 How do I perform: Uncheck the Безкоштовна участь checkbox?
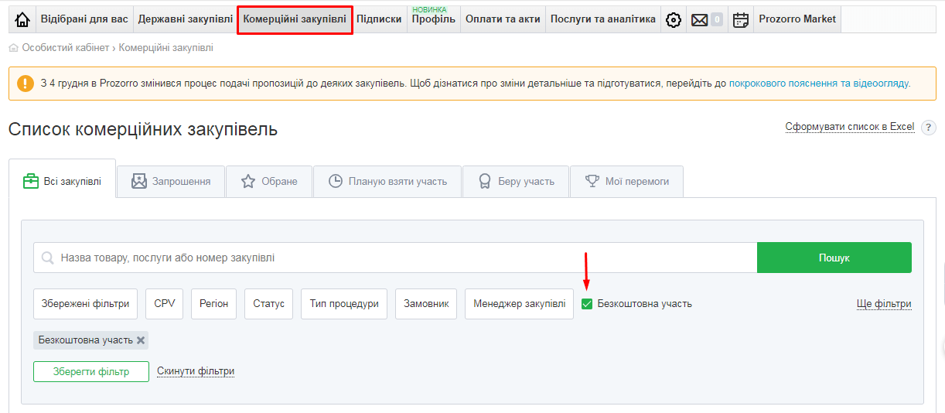[587, 304]
